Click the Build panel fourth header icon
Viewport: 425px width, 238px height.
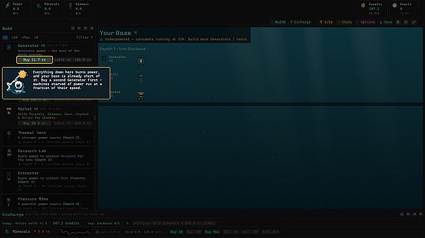point(92,28)
